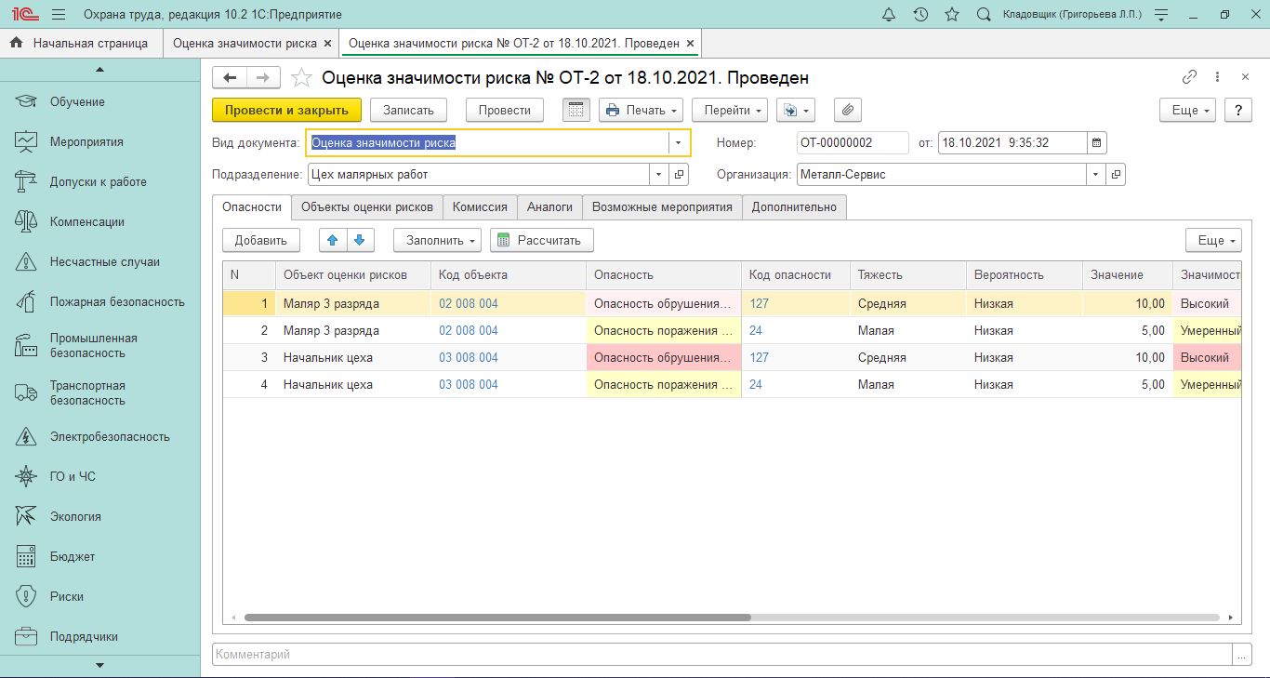Click the calculator-style table icon button

pyautogui.click(x=576, y=110)
